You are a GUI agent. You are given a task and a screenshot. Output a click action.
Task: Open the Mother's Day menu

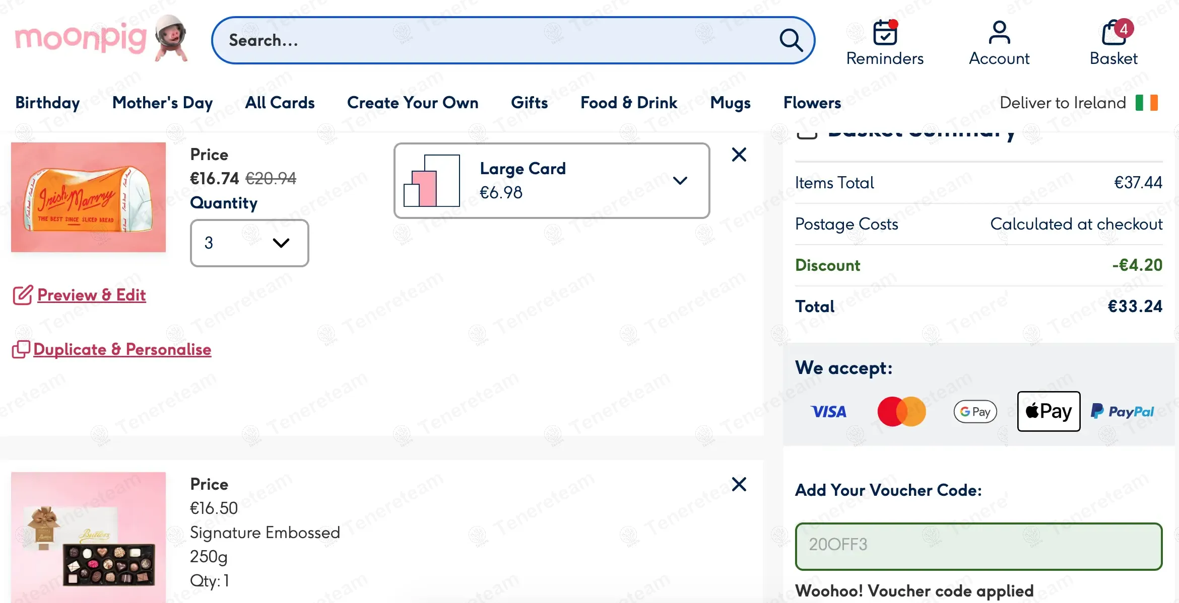point(162,103)
